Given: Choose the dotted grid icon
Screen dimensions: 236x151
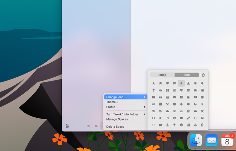Looking at the screenshot, I should point(174,90).
